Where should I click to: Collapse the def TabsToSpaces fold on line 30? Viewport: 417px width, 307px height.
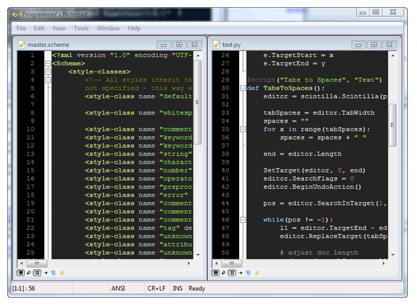(243, 88)
